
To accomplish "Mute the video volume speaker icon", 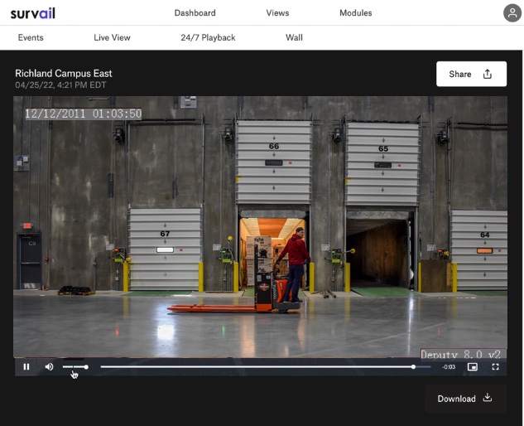I will (49, 366).
